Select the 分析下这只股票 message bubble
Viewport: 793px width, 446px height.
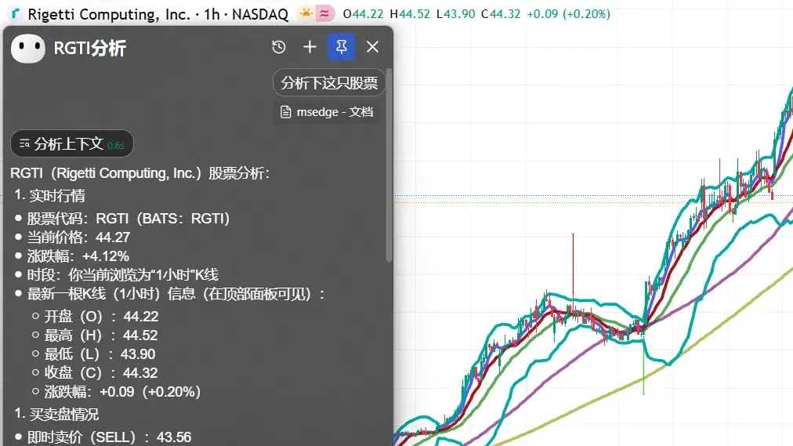coord(329,82)
